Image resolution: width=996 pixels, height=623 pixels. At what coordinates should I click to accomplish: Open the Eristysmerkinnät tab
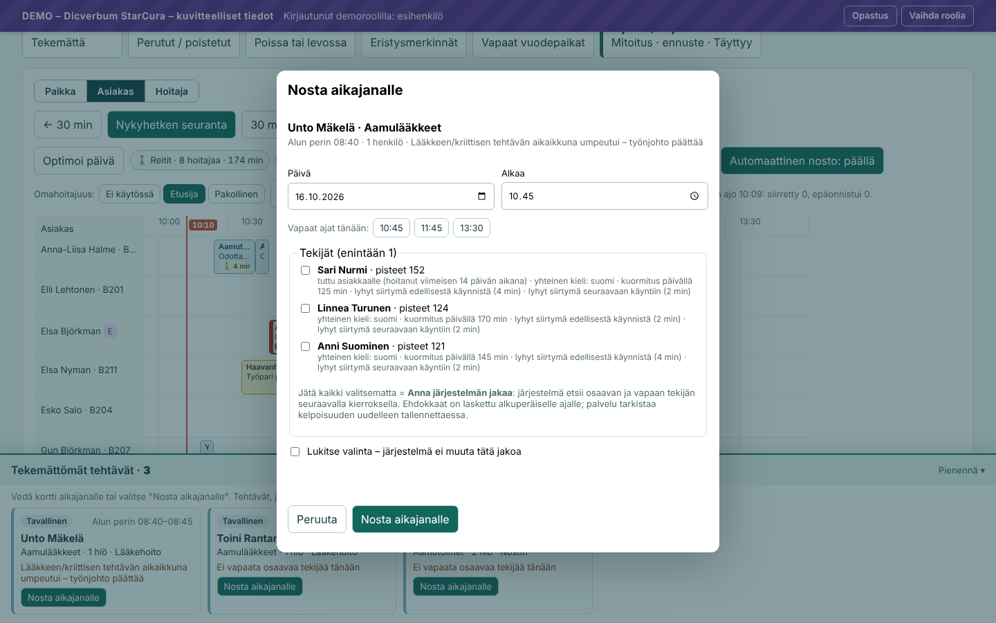pyautogui.click(x=414, y=43)
